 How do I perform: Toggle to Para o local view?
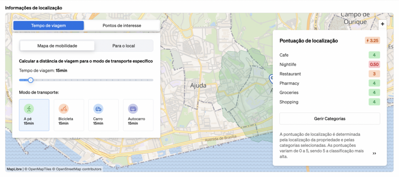pyautogui.click(x=124, y=46)
